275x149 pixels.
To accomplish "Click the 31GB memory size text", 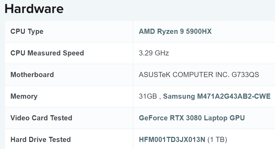I will click(148, 97).
